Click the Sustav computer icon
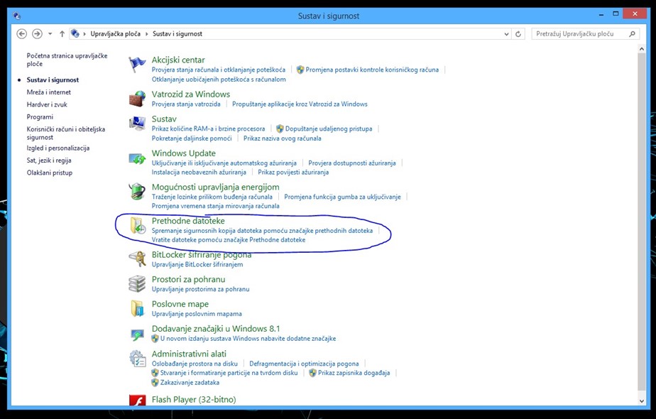This screenshot has width=656, height=419. click(137, 124)
